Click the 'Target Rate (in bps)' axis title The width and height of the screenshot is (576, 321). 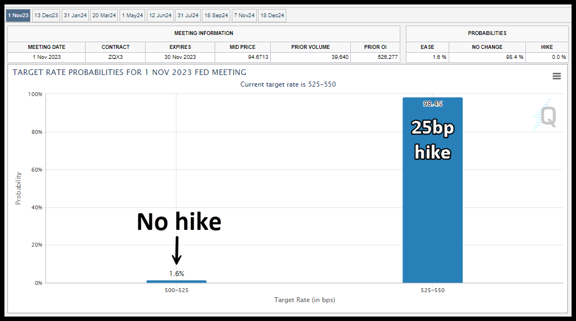tap(305, 300)
